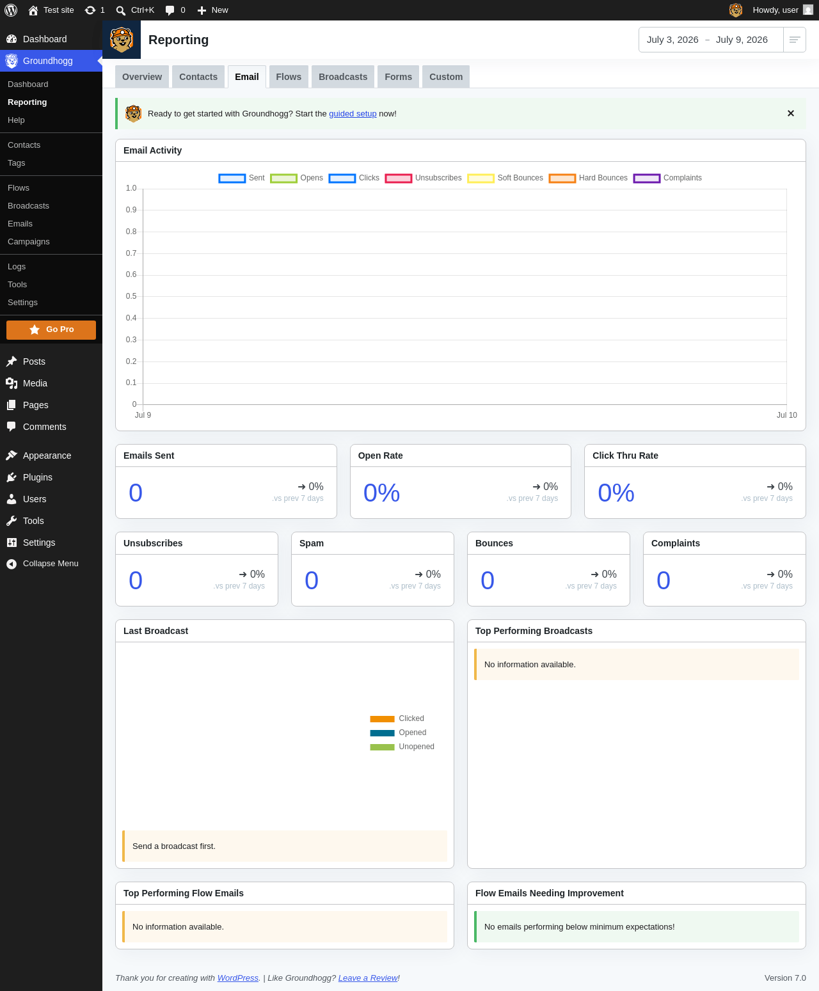The image size is (819, 991).
Task: Click the WordPress logo in admin bar
Action: pos(11,10)
